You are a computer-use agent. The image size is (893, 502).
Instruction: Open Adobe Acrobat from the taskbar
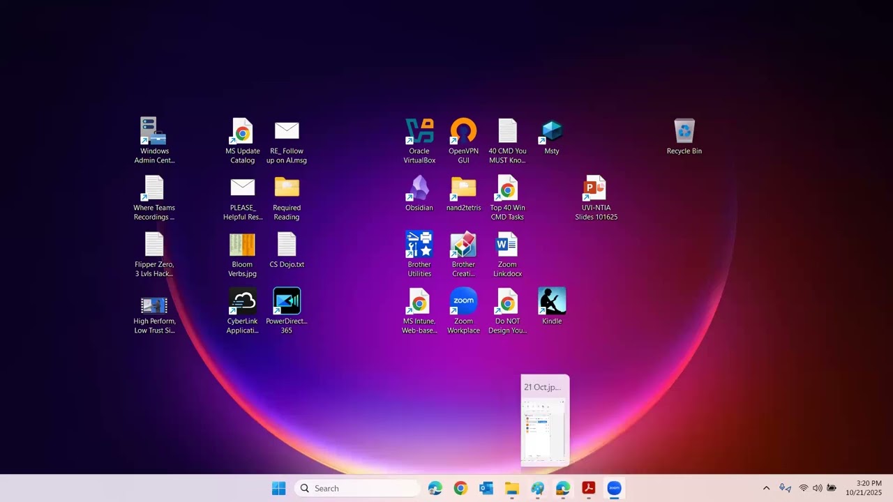(x=588, y=488)
